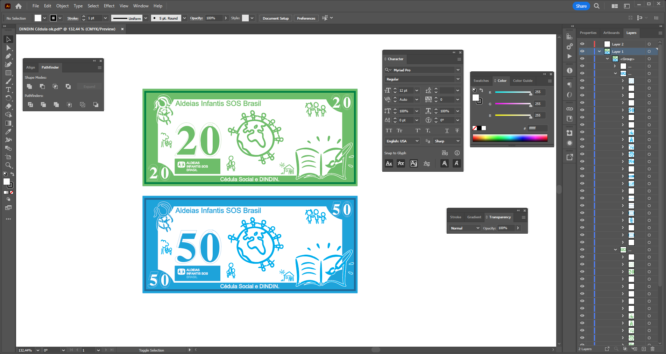Viewport: 666px width, 354px height.
Task: Open 5 pt. Round brush dropdown
Action: pyautogui.click(x=184, y=18)
